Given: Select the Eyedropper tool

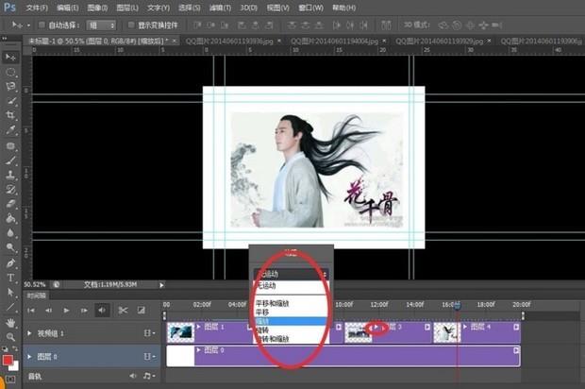Looking at the screenshot, I should tap(10, 130).
